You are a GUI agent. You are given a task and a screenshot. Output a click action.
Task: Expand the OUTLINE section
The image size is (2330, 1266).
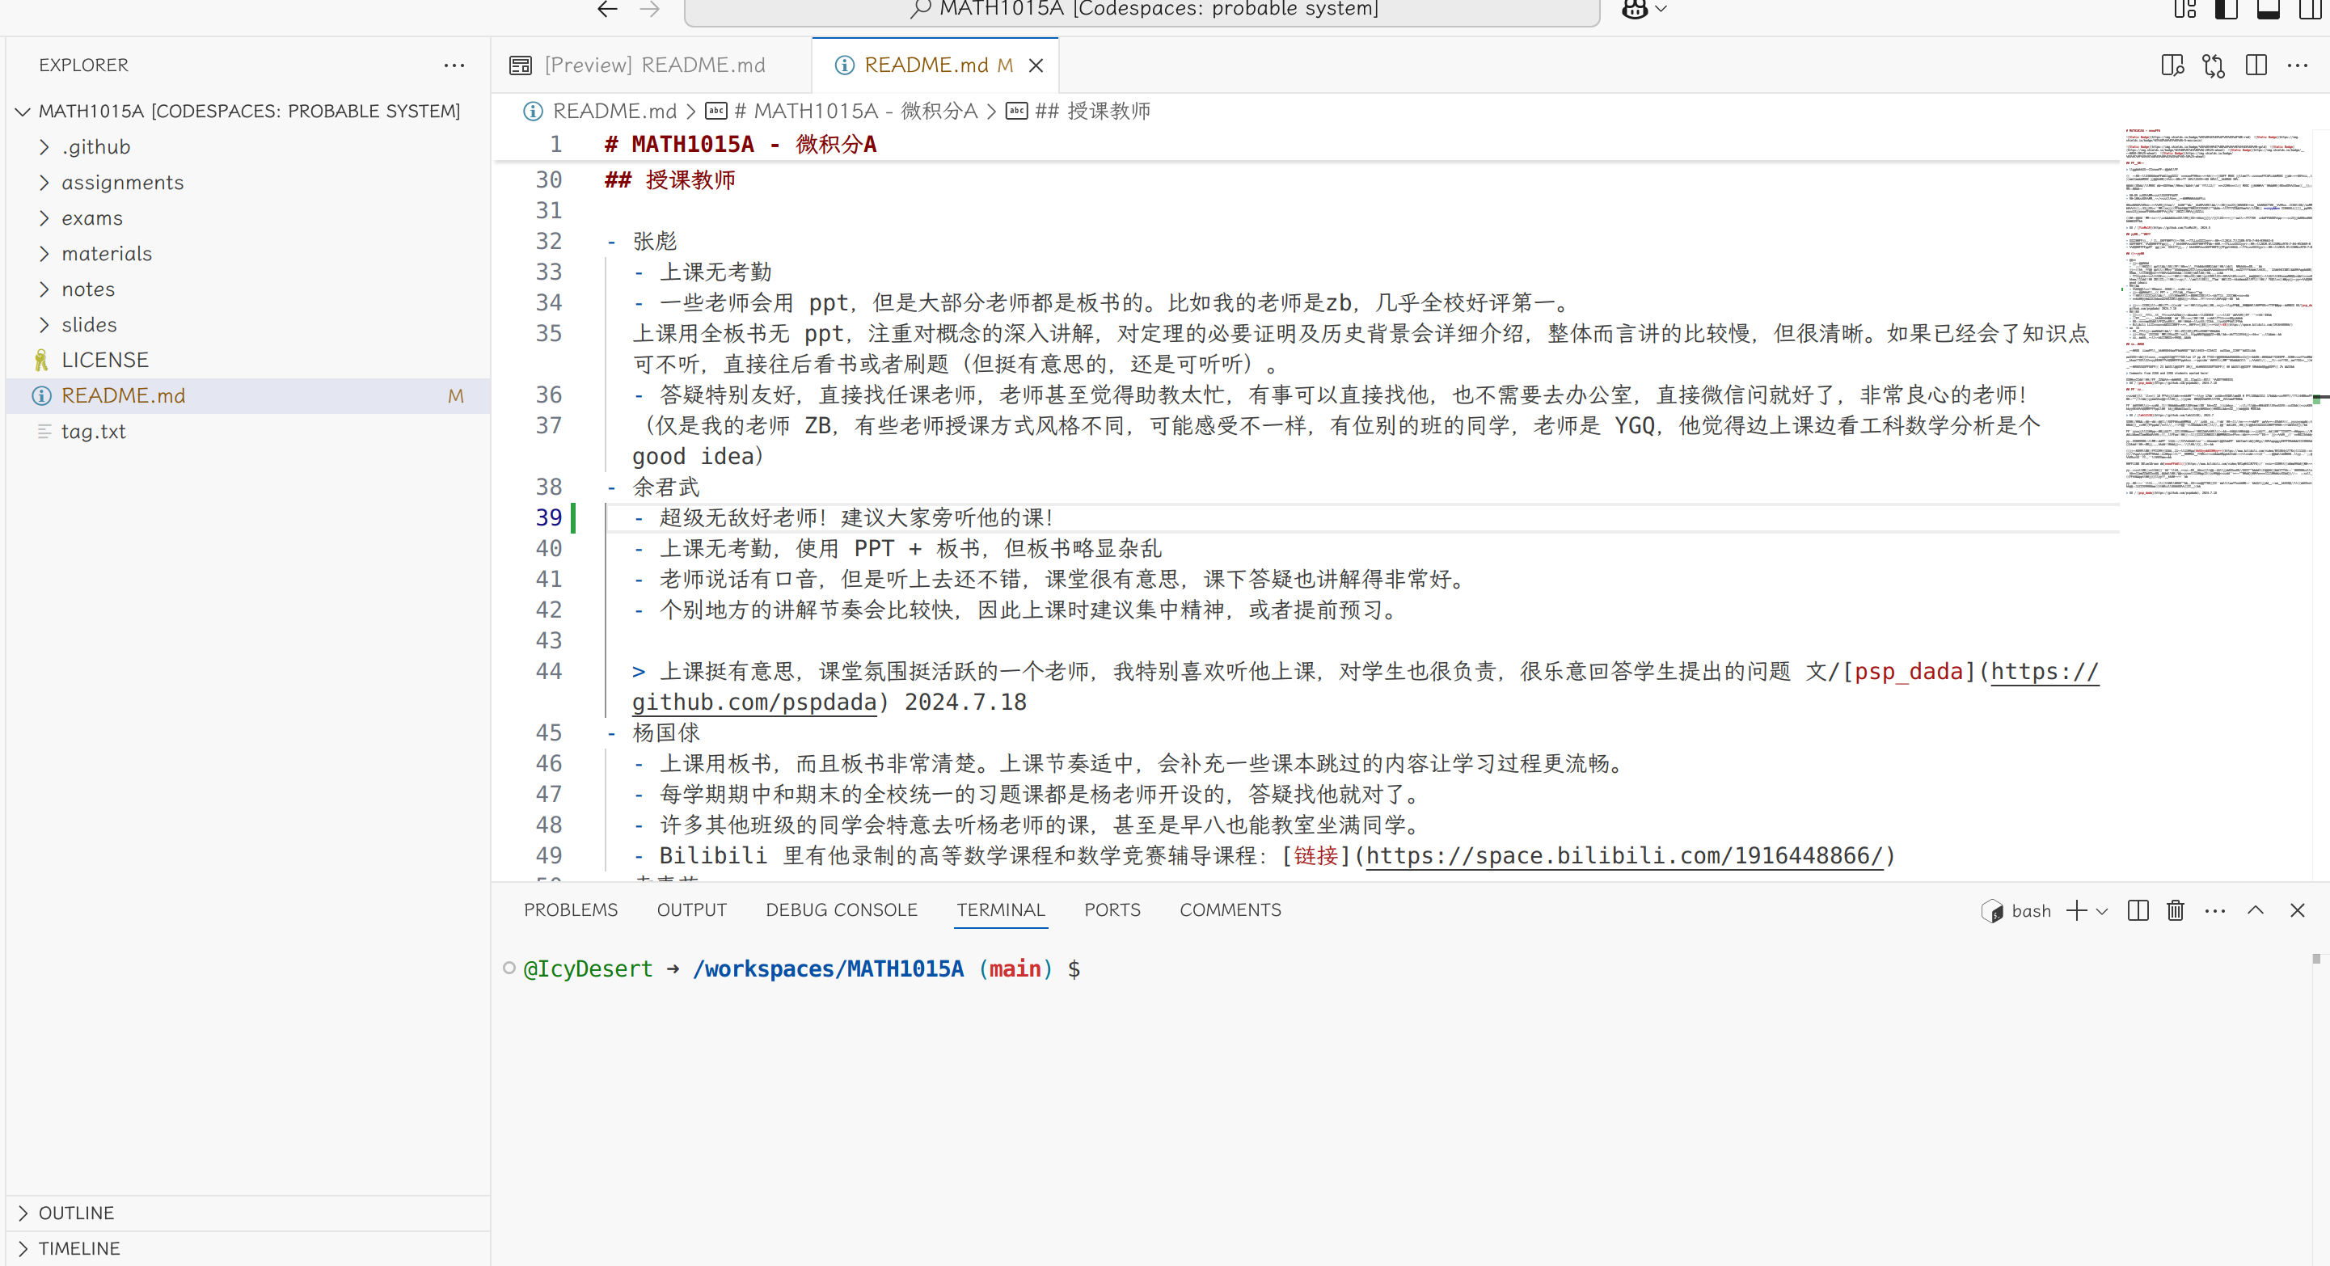(x=76, y=1213)
